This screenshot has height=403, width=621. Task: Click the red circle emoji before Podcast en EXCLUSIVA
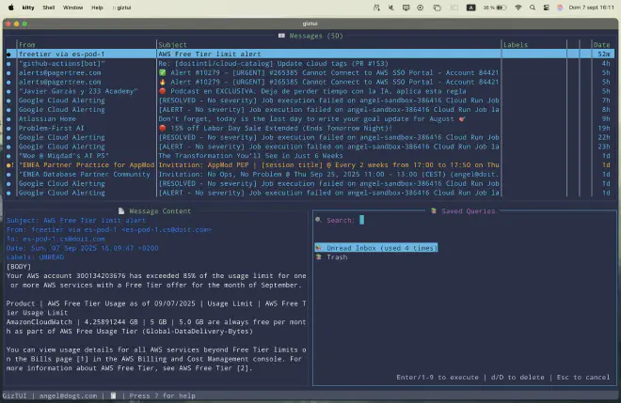point(163,91)
